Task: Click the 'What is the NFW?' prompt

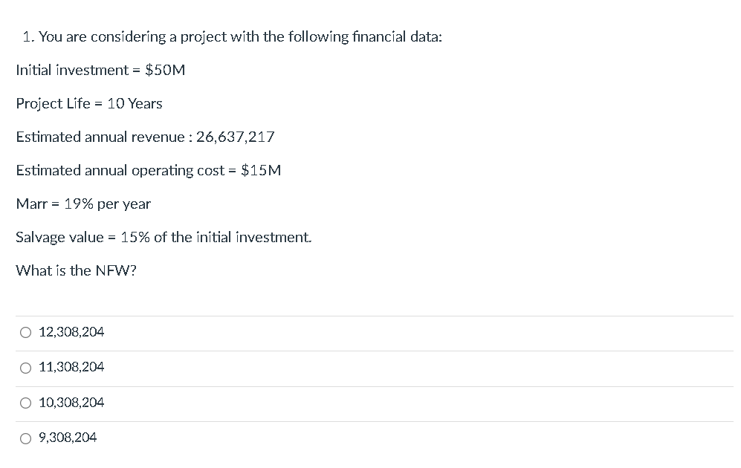Action: (76, 270)
